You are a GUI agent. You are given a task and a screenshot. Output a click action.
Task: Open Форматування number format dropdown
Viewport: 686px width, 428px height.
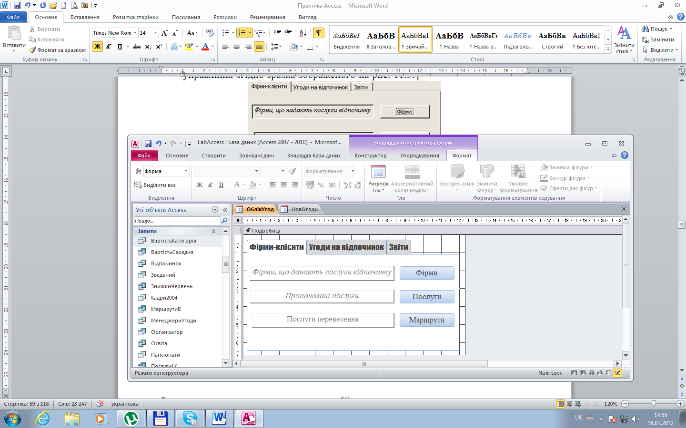(x=353, y=171)
